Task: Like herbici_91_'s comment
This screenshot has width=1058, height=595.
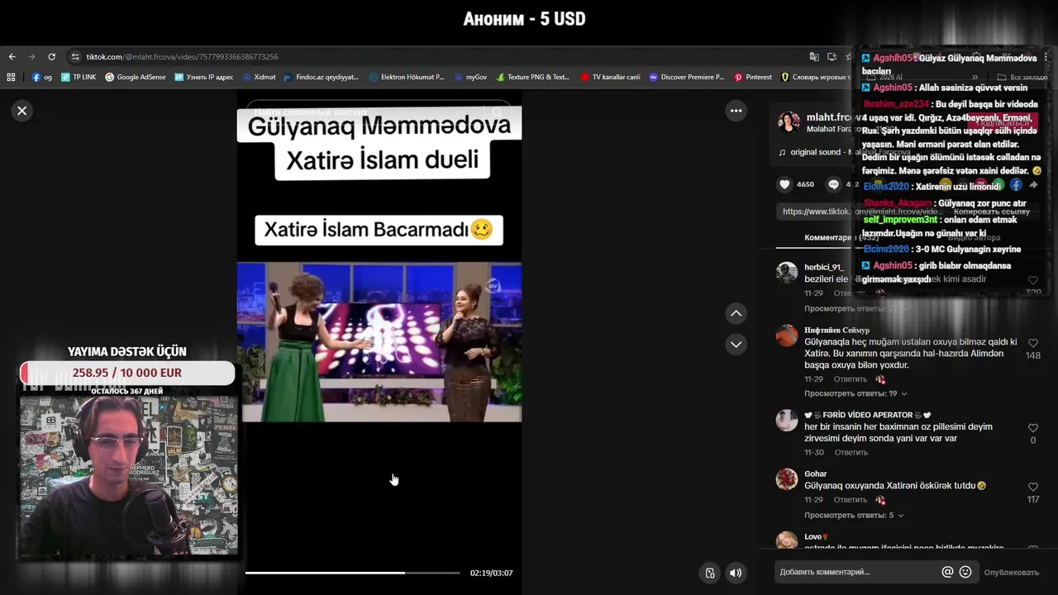Action: click(x=1033, y=281)
